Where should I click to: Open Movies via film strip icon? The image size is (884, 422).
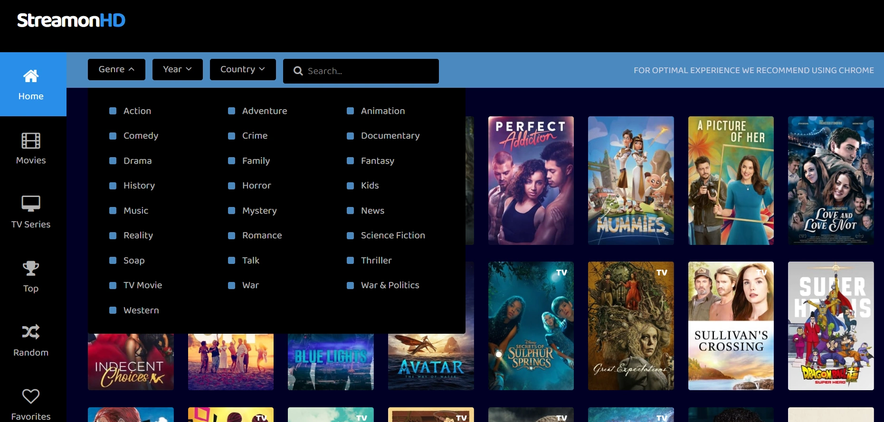[31, 141]
